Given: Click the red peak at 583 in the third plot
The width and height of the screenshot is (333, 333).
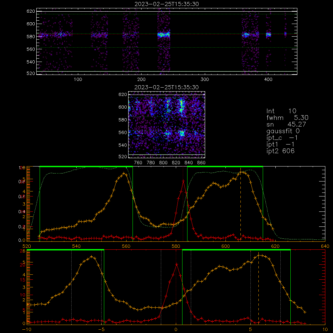Looking at the screenshot, I should pyautogui.click(x=183, y=181).
